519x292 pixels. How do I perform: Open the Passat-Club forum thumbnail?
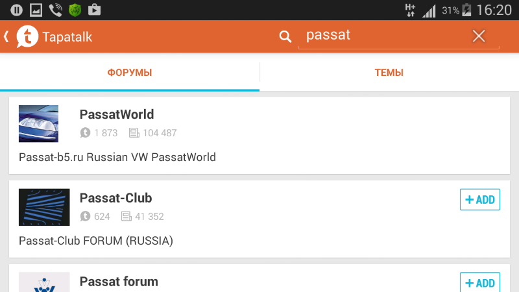(44, 207)
